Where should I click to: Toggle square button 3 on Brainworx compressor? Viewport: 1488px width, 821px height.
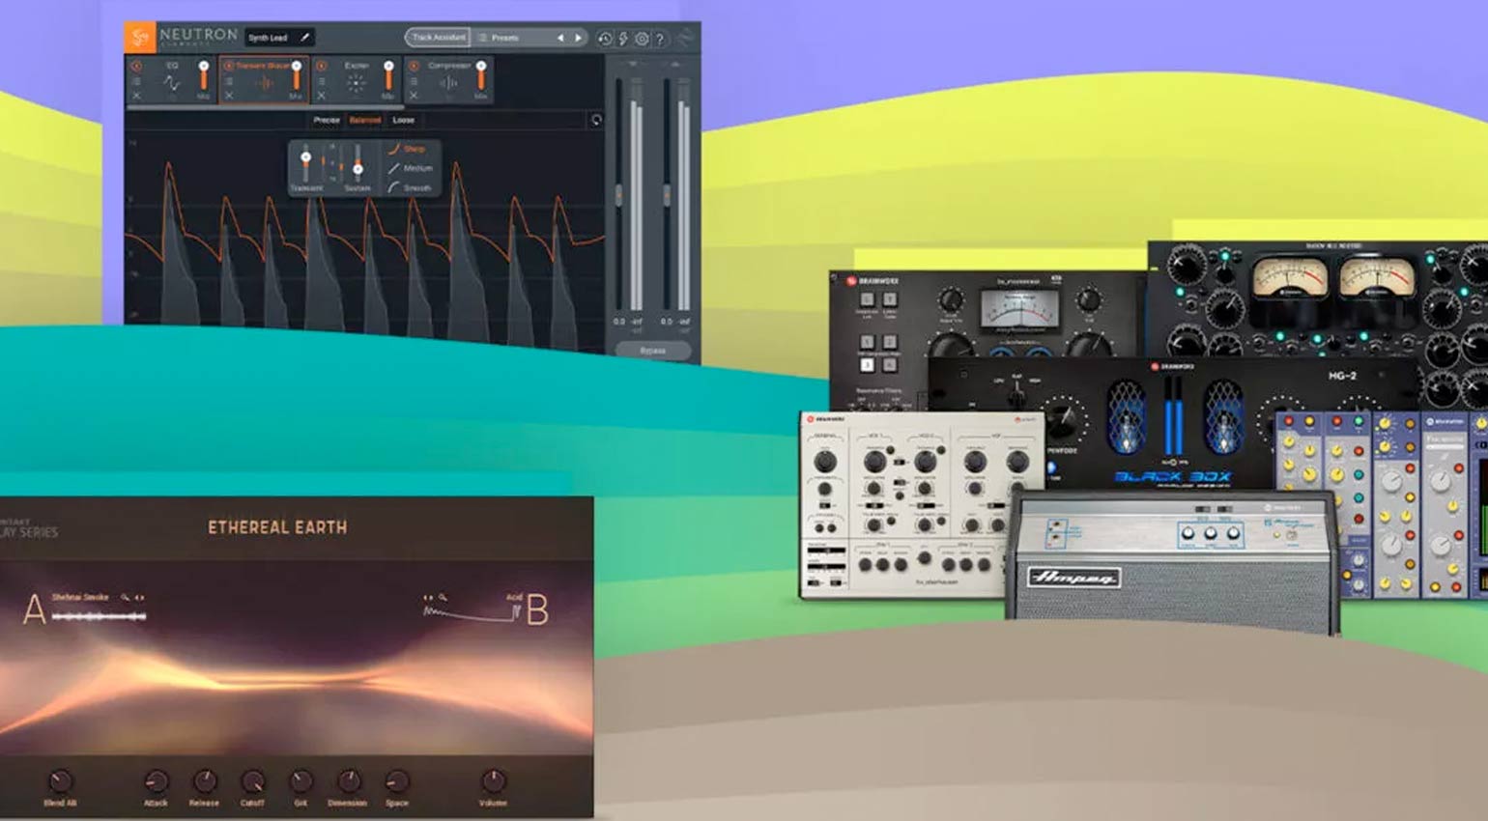pyautogui.click(x=867, y=365)
